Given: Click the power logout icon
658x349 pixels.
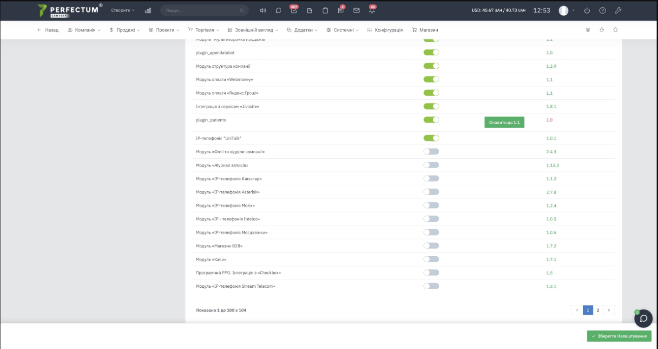Looking at the screenshot, I should [587, 10].
